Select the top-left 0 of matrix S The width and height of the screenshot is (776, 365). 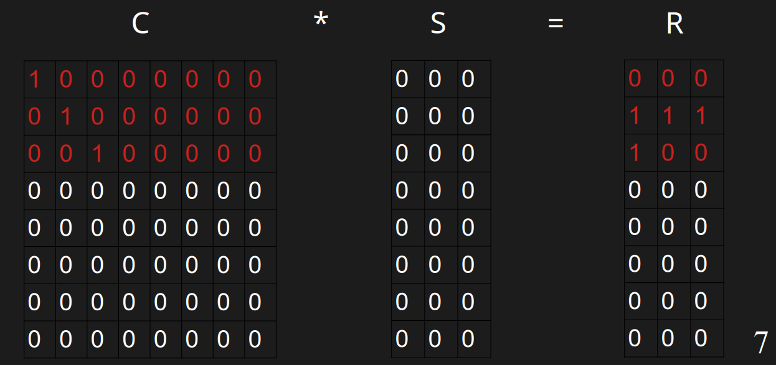point(402,80)
